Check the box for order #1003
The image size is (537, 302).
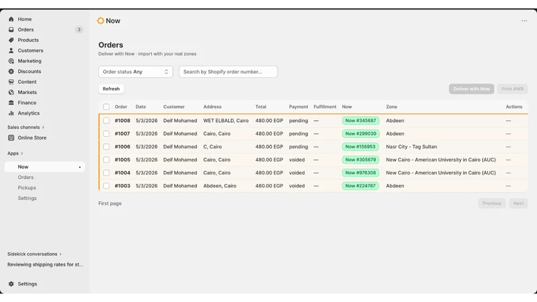[x=106, y=186]
